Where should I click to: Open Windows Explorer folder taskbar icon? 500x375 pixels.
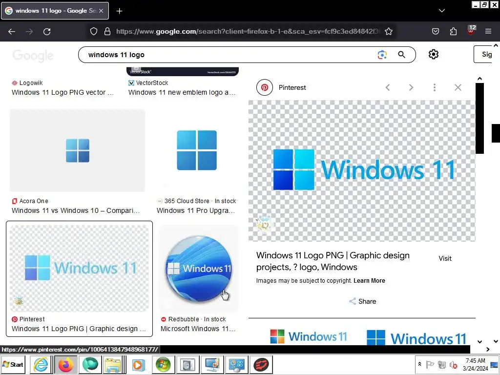(x=113, y=364)
